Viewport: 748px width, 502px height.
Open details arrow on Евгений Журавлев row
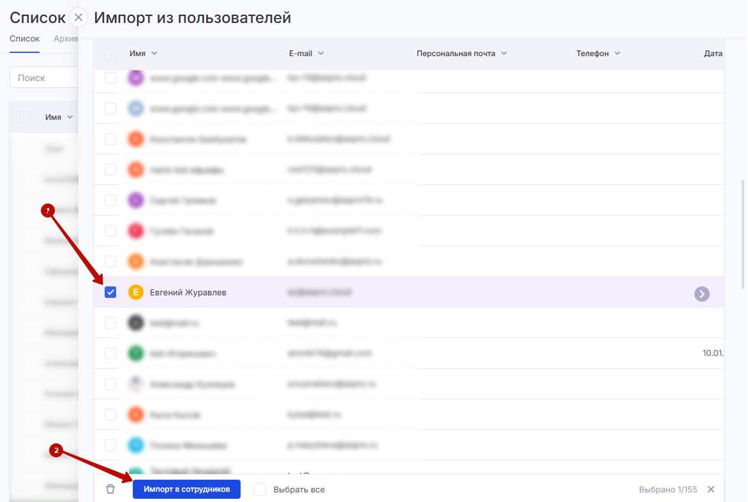(702, 293)
